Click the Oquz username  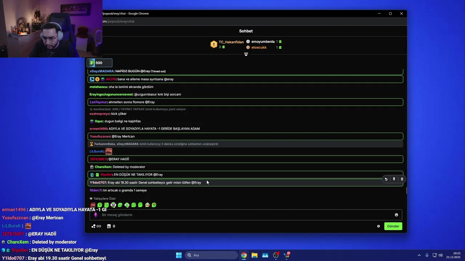[99, 121]
